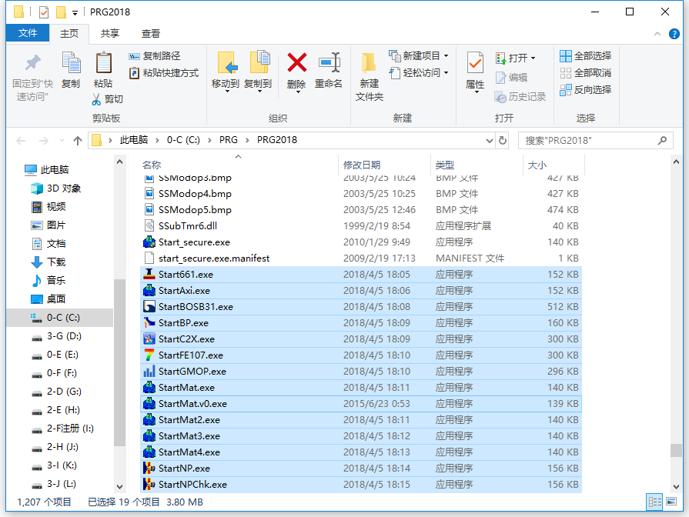Select the Start661.exe file icon
This screenshot has height=517, width=689.
tap(149, 275)
